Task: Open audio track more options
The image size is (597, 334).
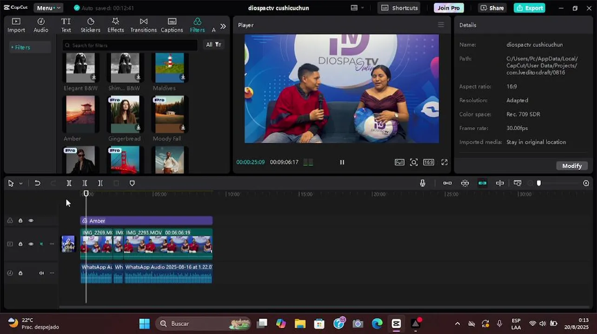Action: pos(52,273)
